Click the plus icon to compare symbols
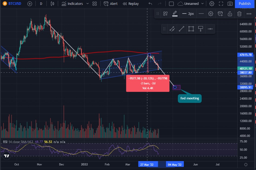Screen dimensions: 256x170 [30, 4]
